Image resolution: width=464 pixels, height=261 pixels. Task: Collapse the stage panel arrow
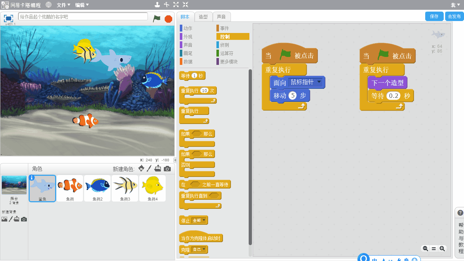[x=175, y=160]
